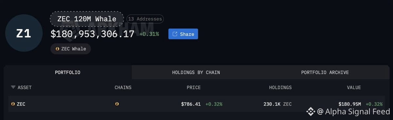Click the Binance logo in the watermark
Viewport: 393px width, 120px height.
click(310, 112)
